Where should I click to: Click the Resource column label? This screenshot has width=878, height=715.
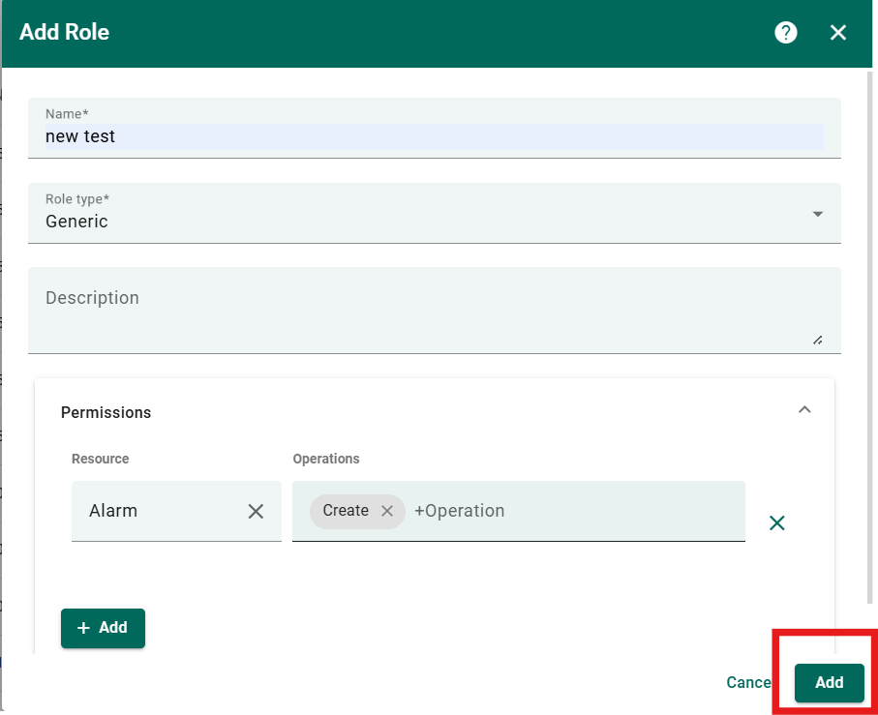click(x=101, y=459)
